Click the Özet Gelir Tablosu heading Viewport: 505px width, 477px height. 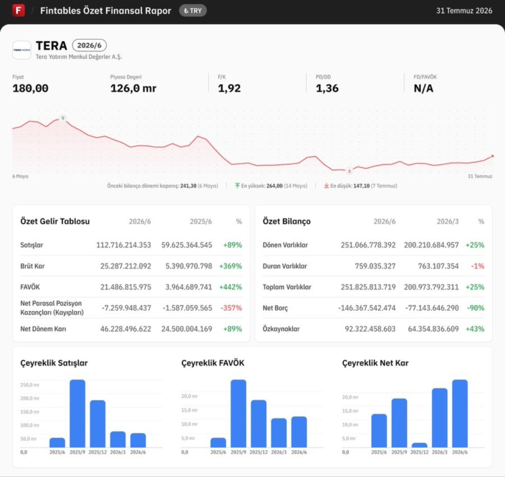[x=55, y=221]
